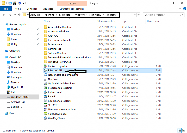187x133 pixels.
Task: Open Oggetti 3D under Questo PC
Action: click(x=17, y=87)
